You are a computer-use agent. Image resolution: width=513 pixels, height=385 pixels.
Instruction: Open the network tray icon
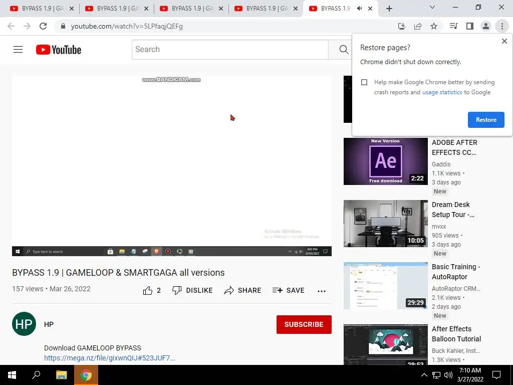436,375
